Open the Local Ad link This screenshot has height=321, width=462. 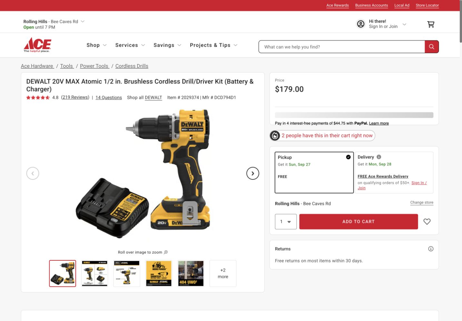[x=402, y=5]
